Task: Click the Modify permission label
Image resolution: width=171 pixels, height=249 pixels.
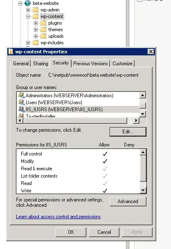Action: pos(27,161)
